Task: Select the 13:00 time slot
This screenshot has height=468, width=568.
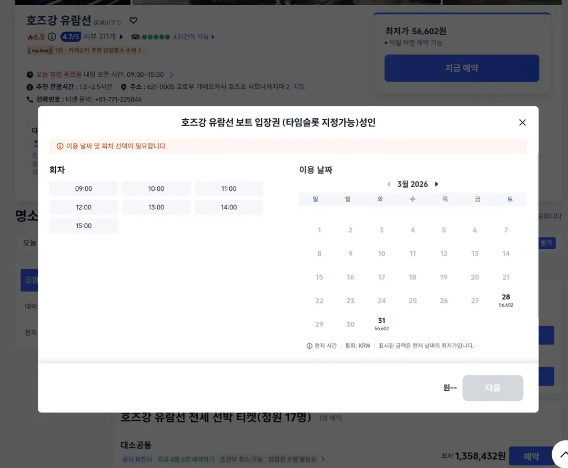Action: click(156, 207)
